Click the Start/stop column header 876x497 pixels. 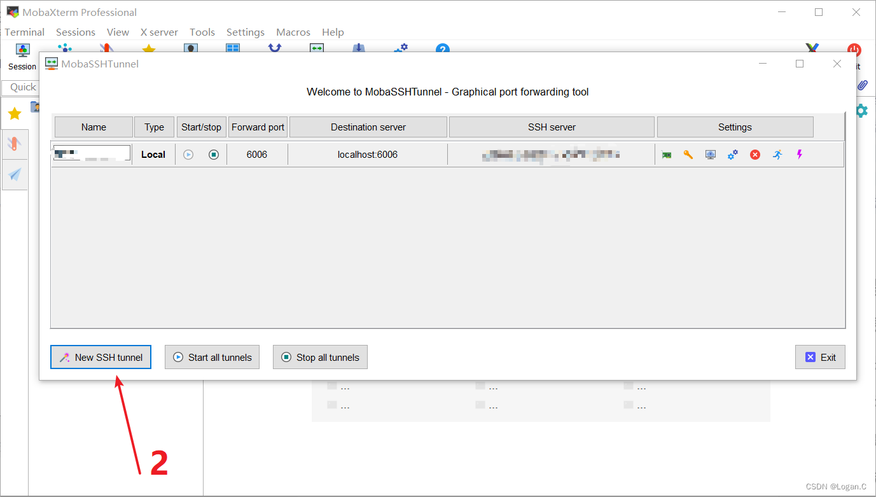point(201,127)
